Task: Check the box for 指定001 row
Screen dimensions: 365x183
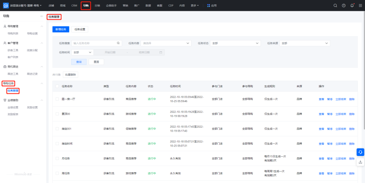Action: point(57,129)
